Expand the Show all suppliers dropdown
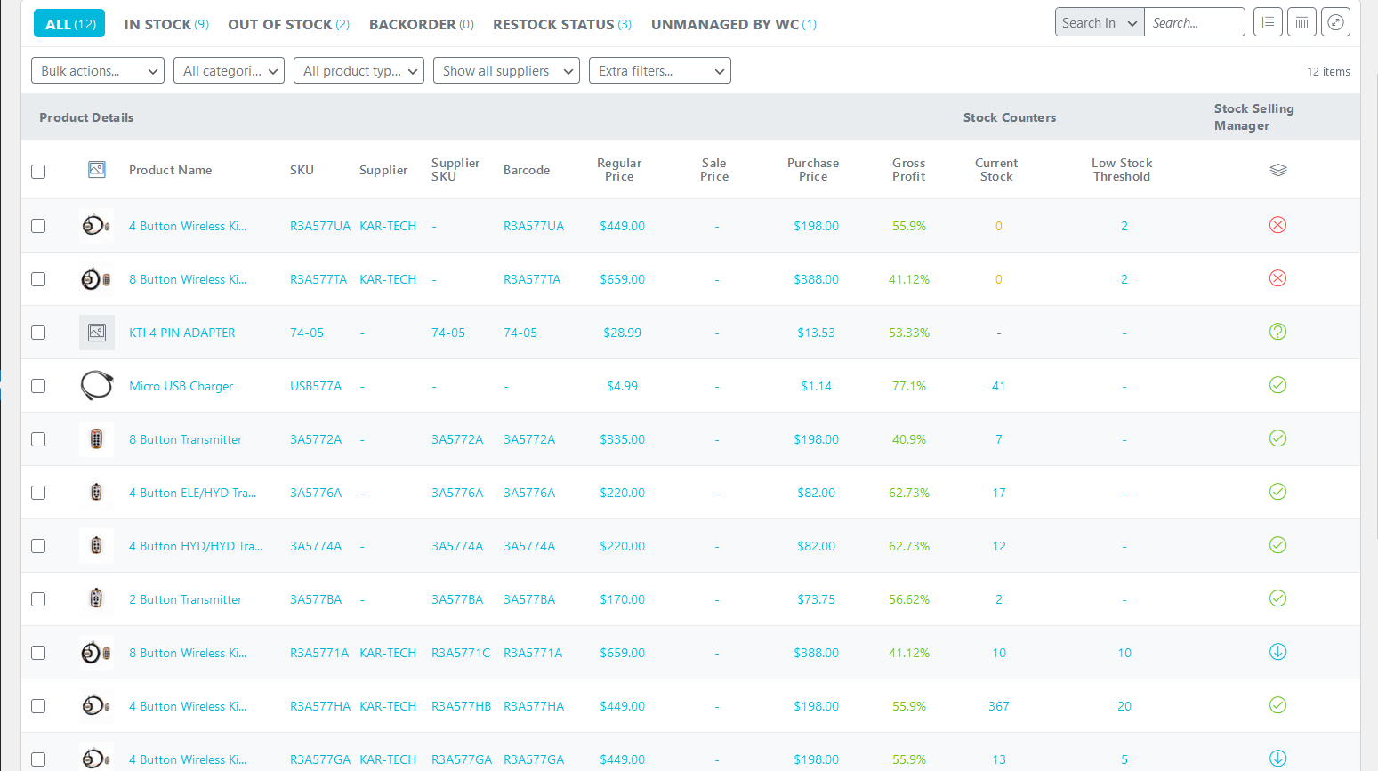 pos(506,71)
